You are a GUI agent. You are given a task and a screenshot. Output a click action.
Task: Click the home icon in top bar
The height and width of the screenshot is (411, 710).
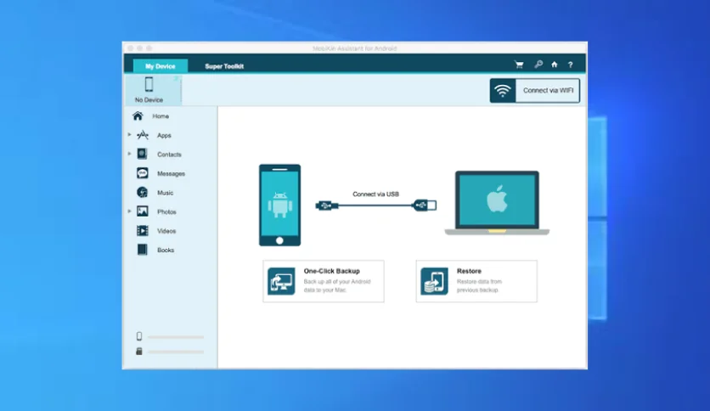pos(555,65)
